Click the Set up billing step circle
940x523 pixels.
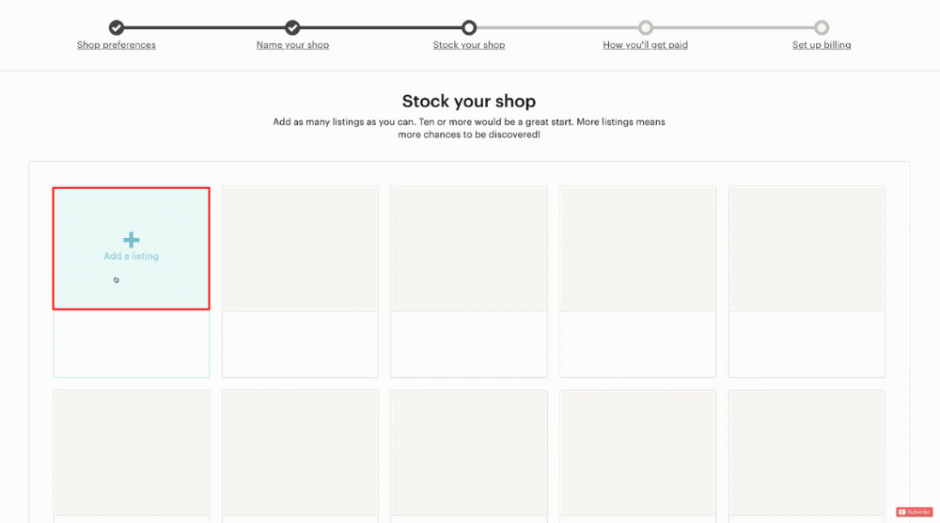(x=822, y=27)
